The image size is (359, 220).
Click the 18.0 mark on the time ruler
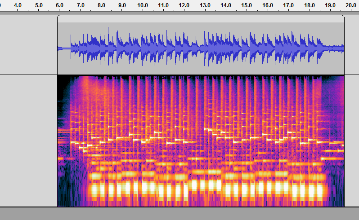coord(309,5)
